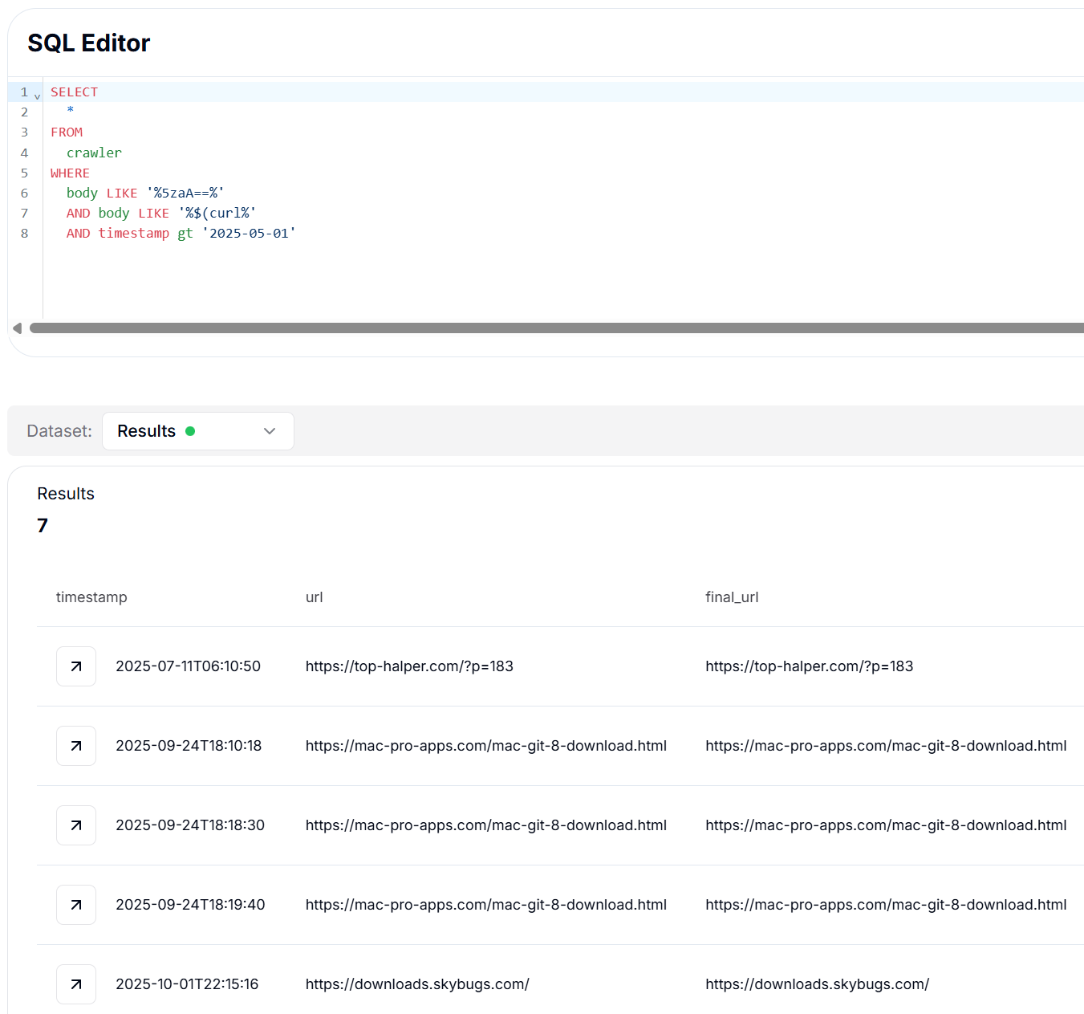Open row details for 2025-07-11T06:10:50 entry
The width and height of the screenshot is (1084, 1014).
coord(76,666)
